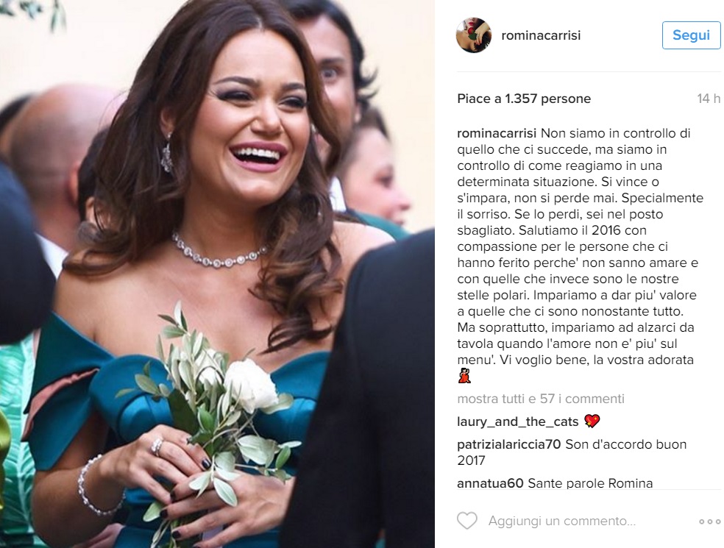The image size is (724, 548).
Task: Click the heart emoji in laury_and_the_cats comment
Action: [x=592, y=421]
